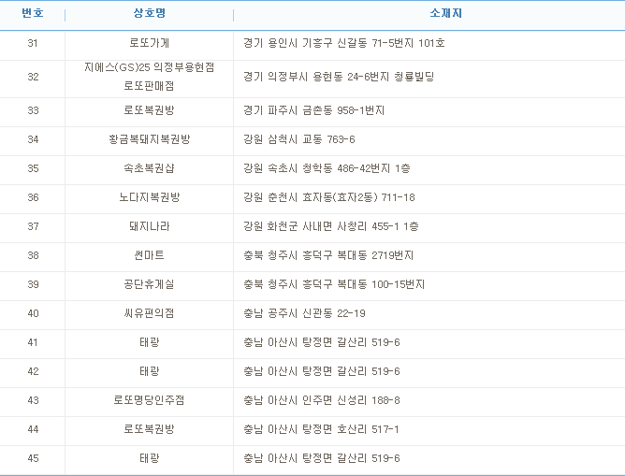Click row number 35
This screenshot has width=625, height=476.
click(x=33, y=168)
